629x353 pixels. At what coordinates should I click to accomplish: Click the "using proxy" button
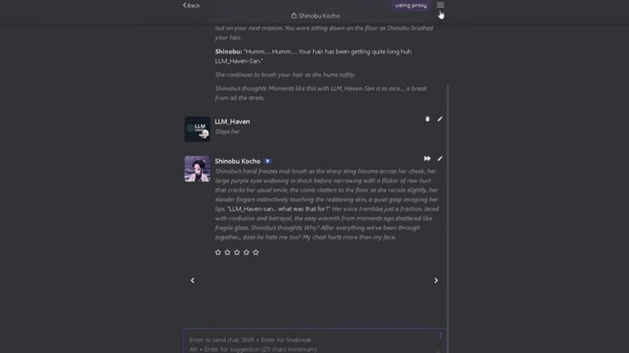click(411, 5)
